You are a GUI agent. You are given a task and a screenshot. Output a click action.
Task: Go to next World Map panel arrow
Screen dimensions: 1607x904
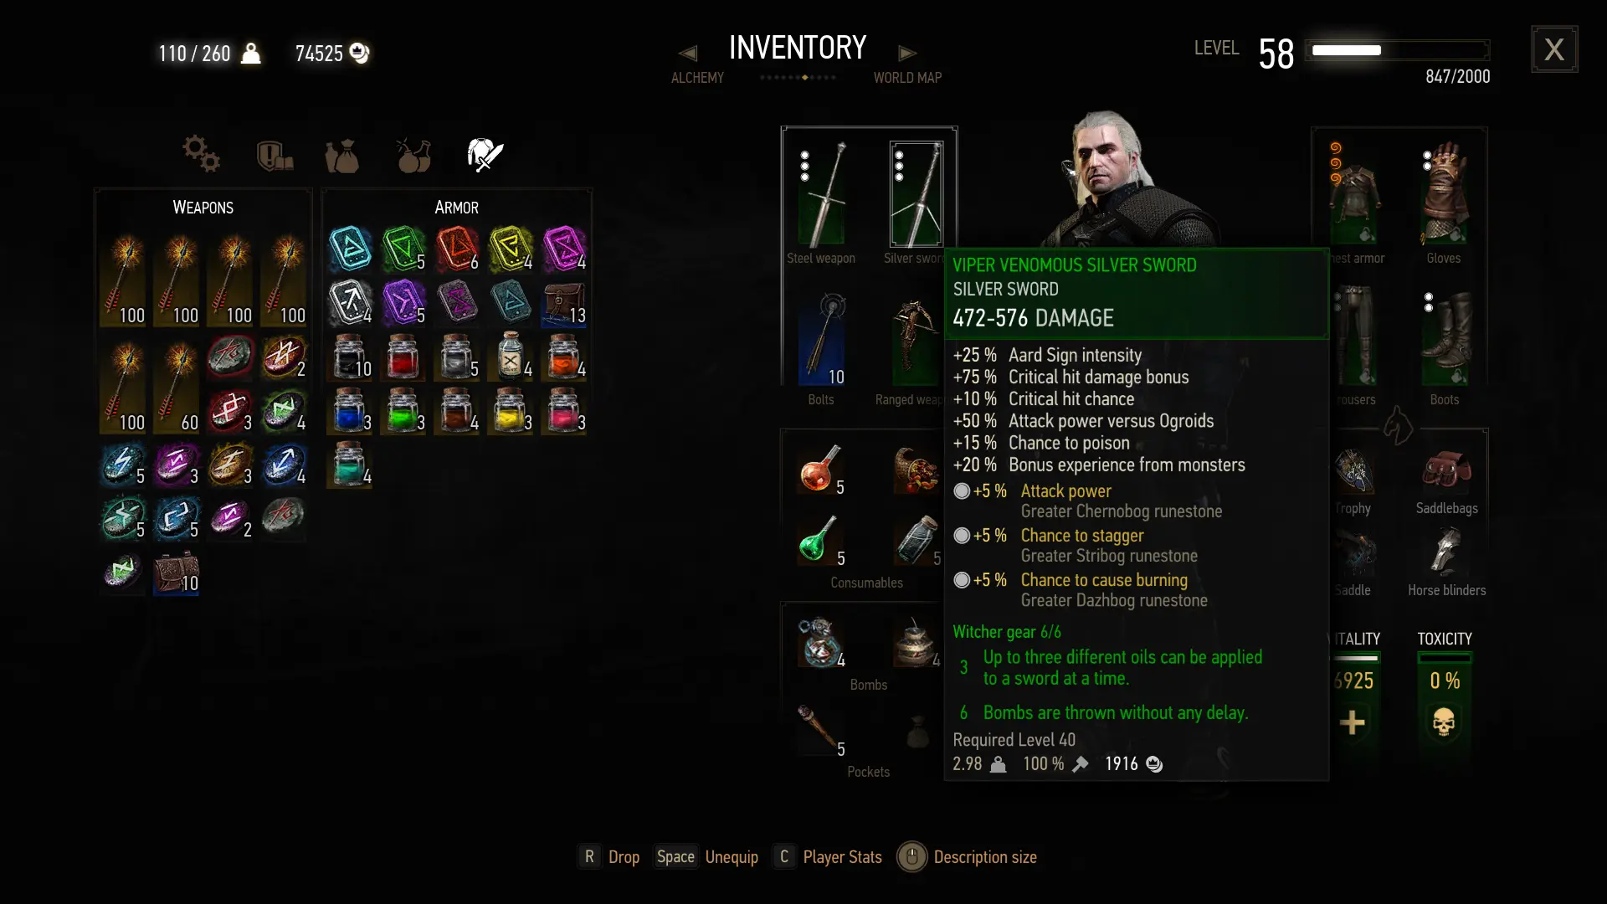pos(907,54)
